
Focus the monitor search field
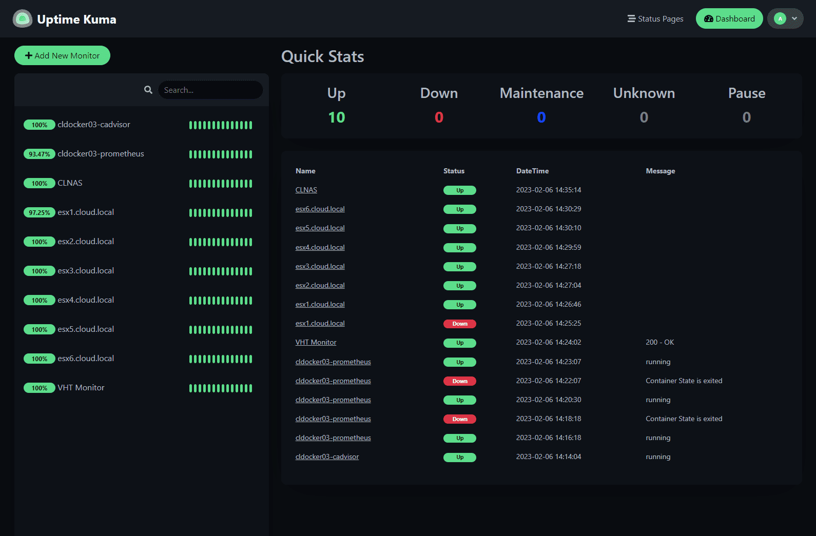coord(210,90)
